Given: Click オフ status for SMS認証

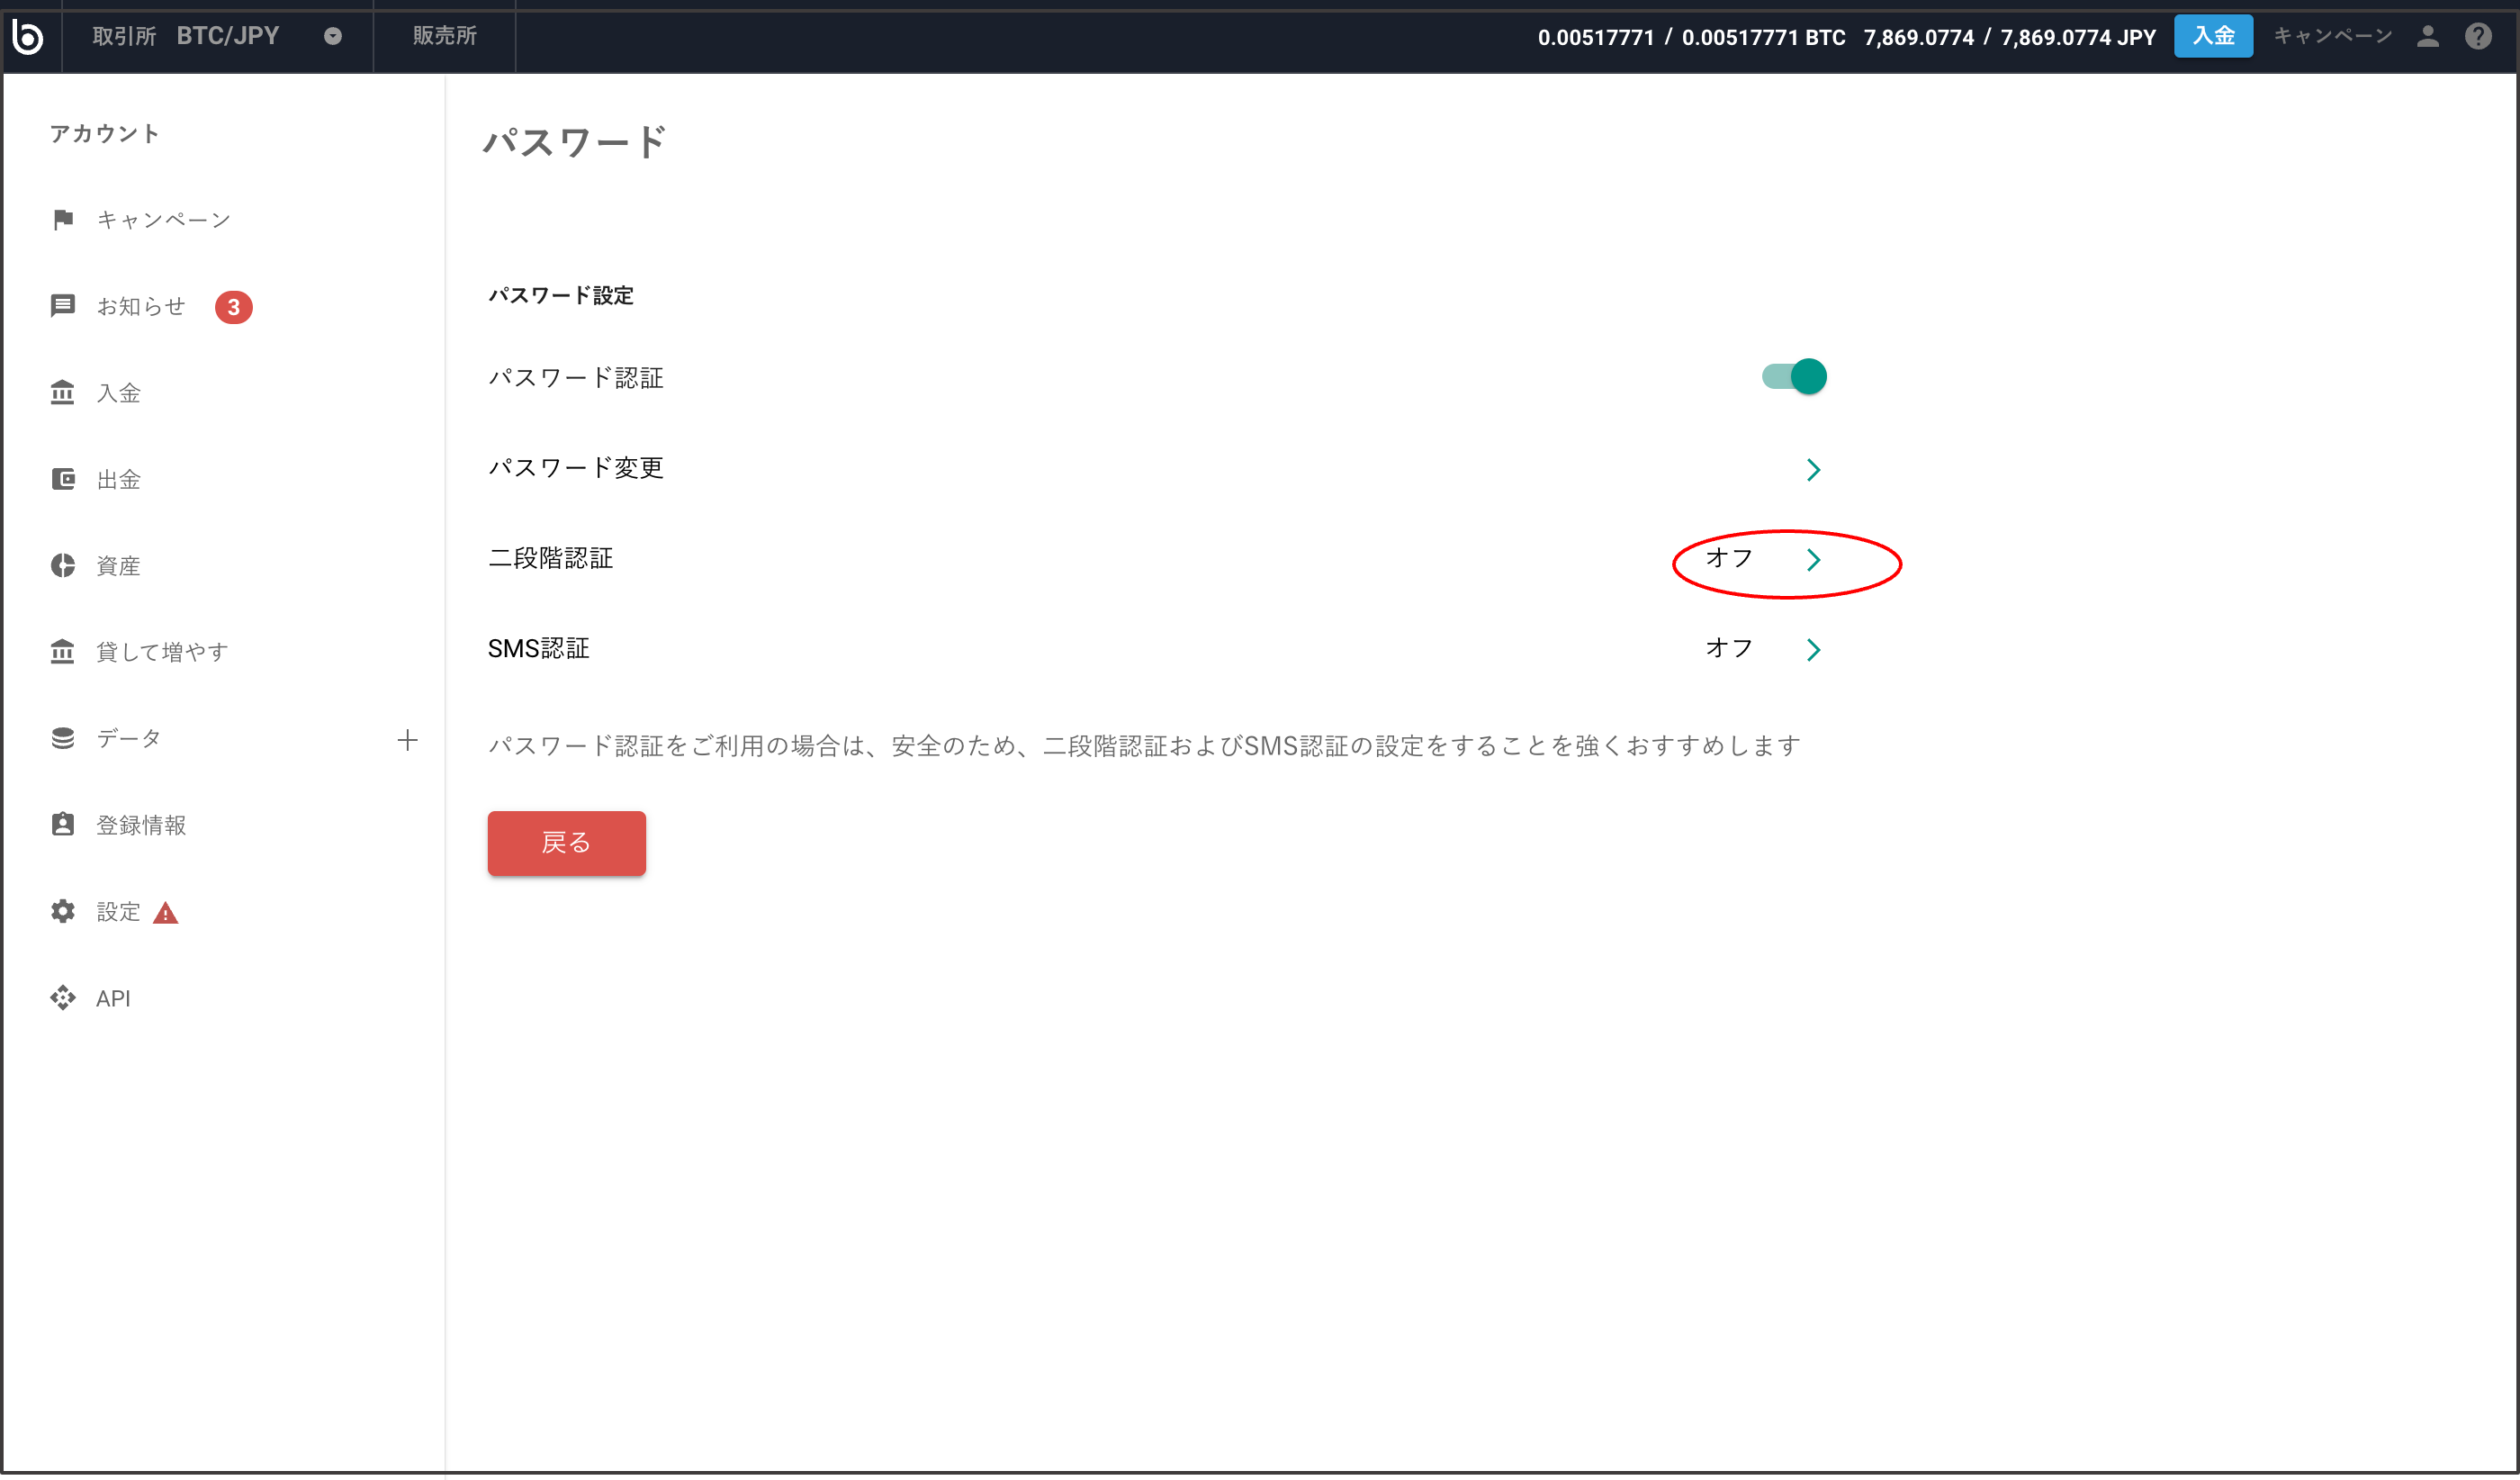Looking at the screenshot, I should click(x=1730, y=648).
